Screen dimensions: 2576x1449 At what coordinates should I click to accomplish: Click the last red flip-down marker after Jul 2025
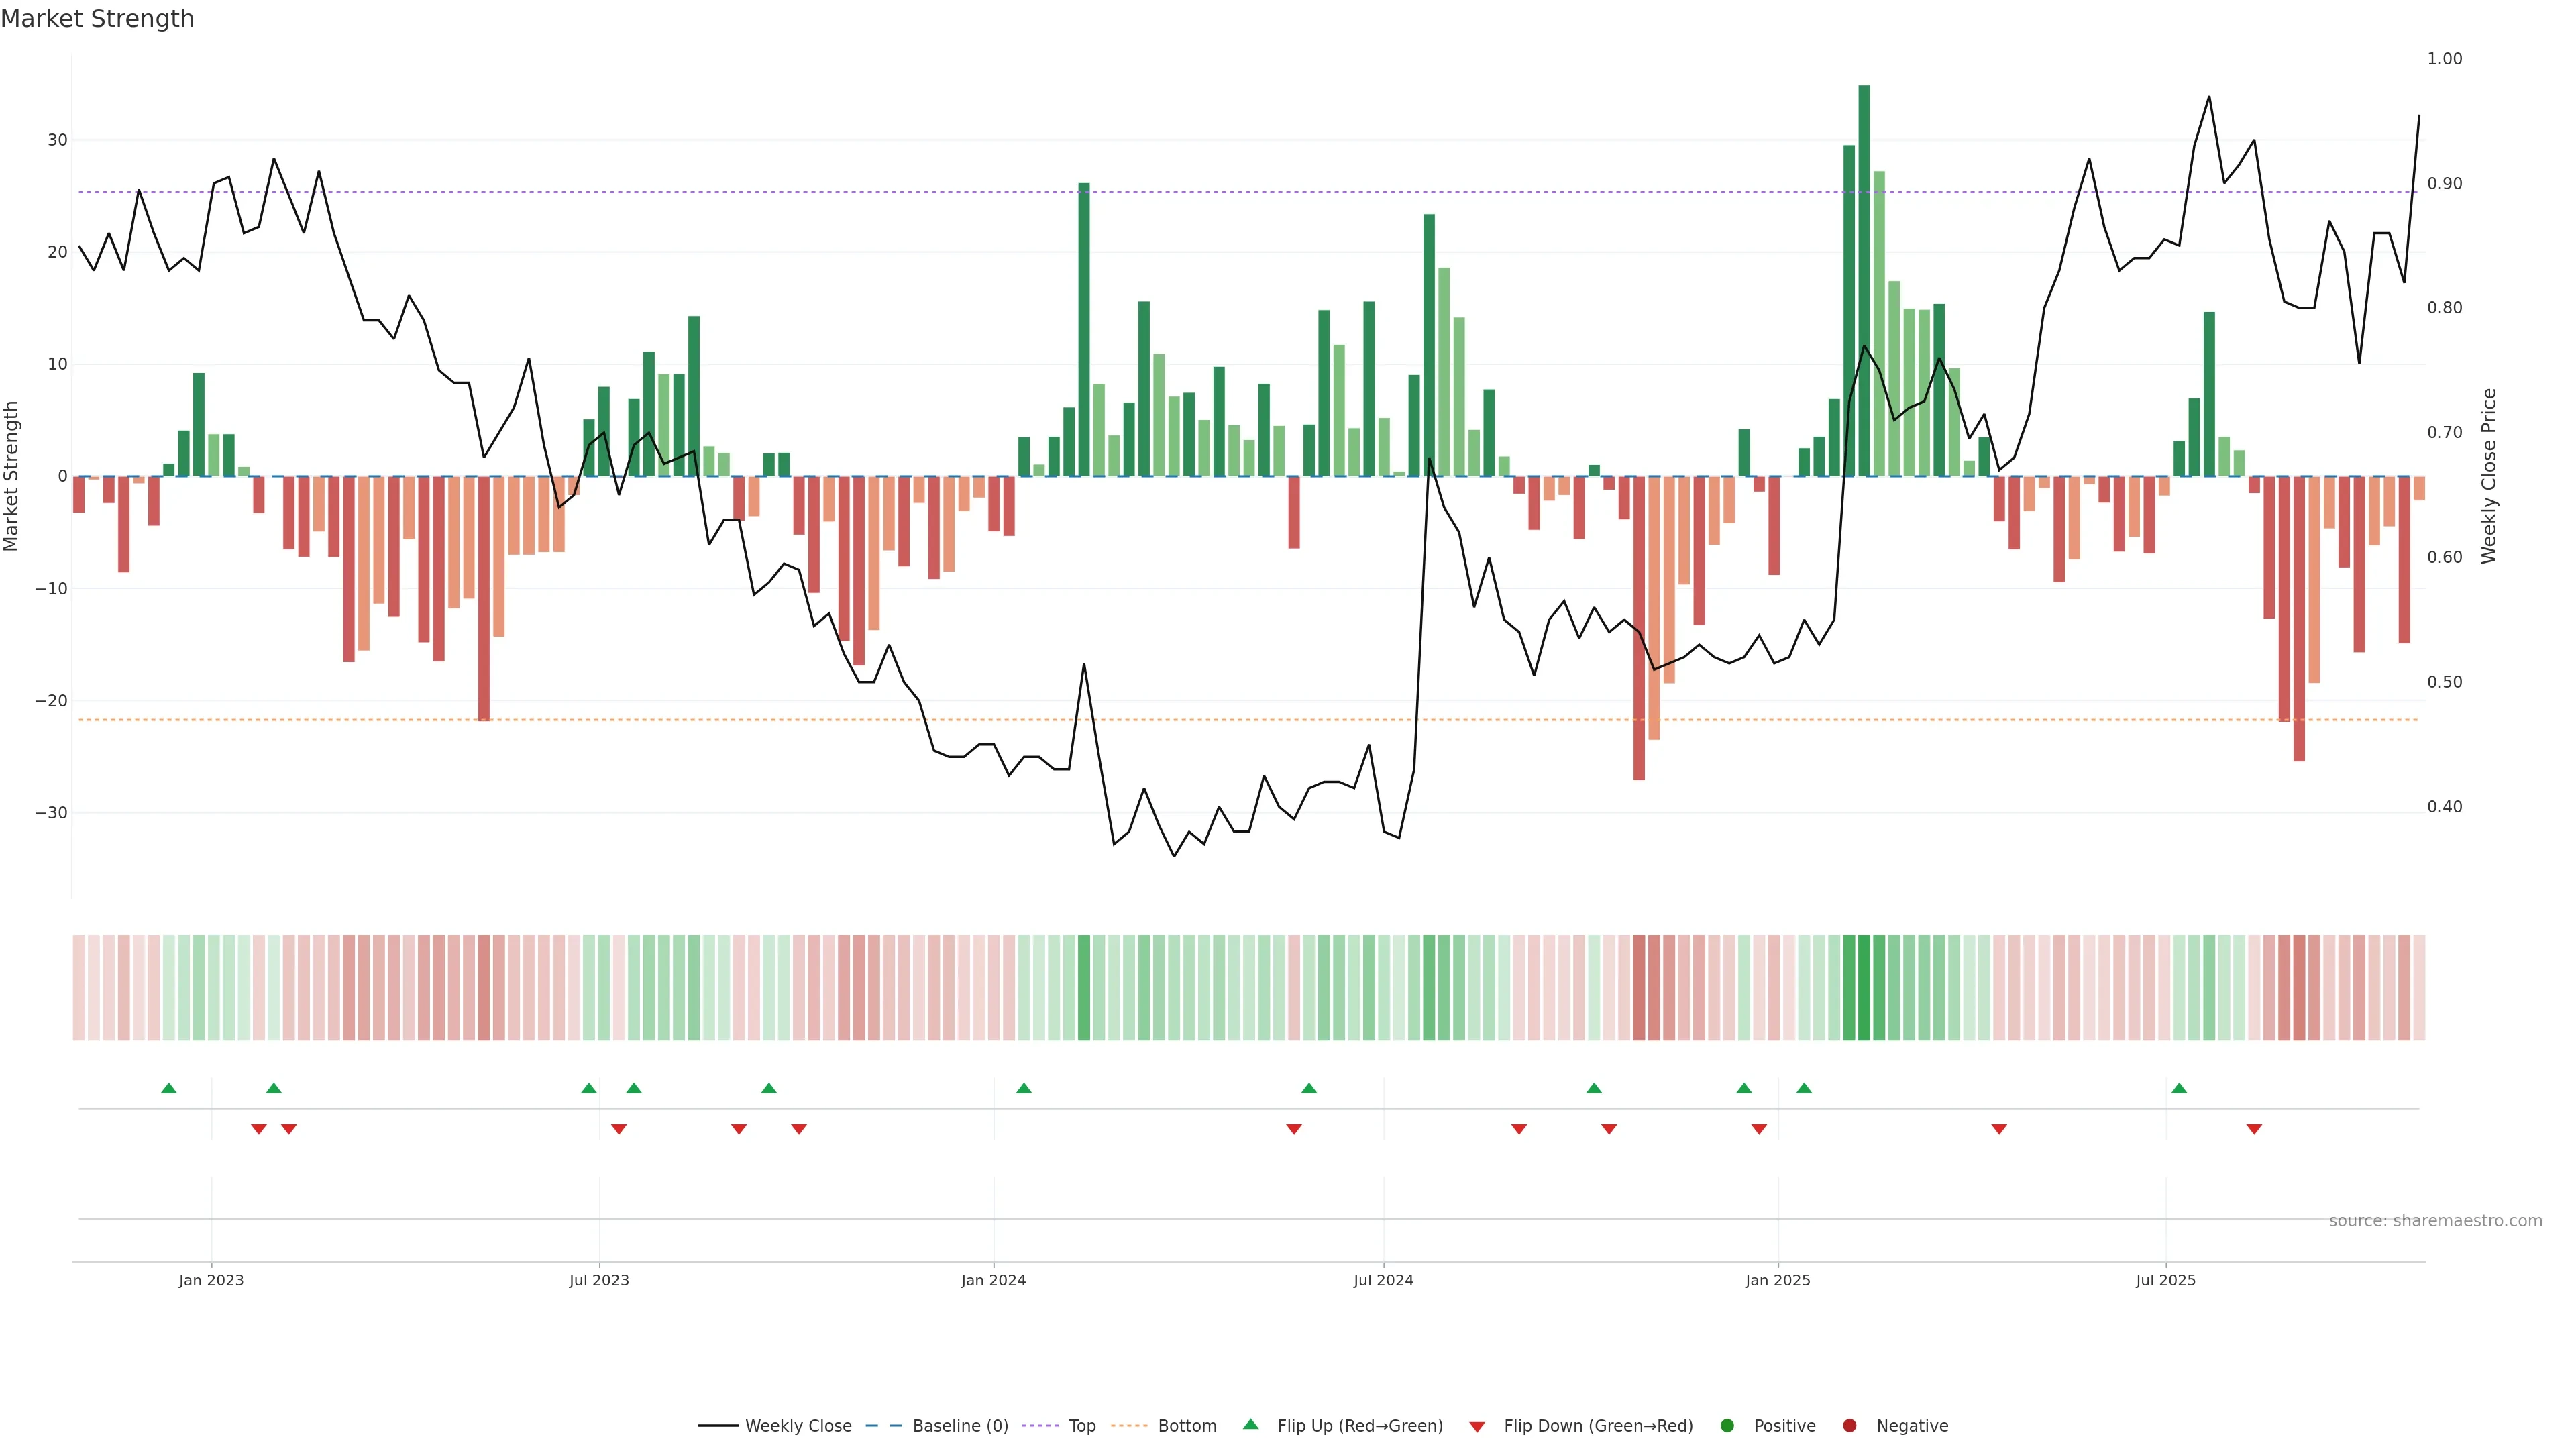point(2254,1129)
